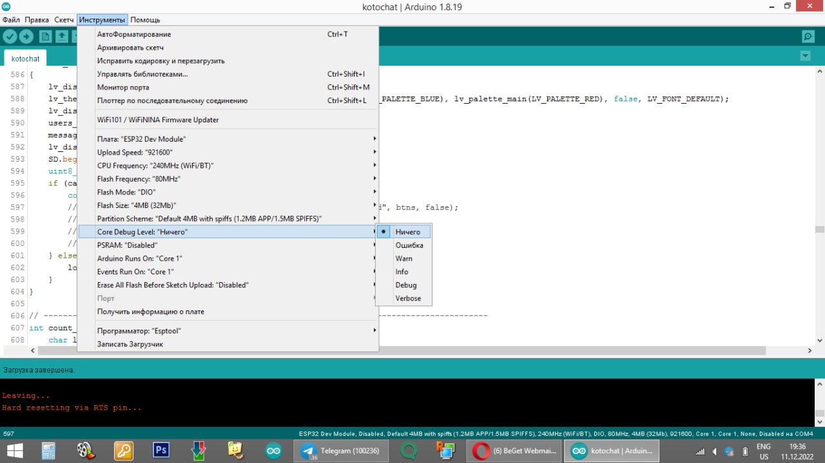Choose Исправить кодировку и перезагрузить

(228, 61)
